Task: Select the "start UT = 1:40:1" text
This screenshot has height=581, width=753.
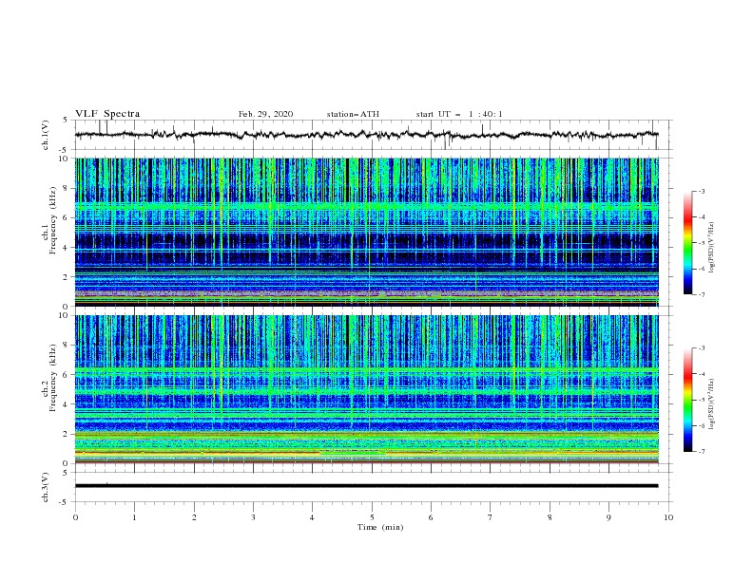Action: click(x=459, y=114)
